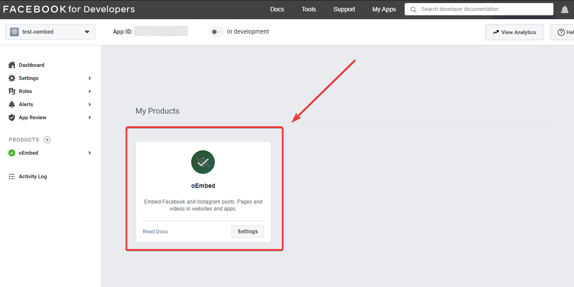Click the Settings button on the oEmbed card
The height and width of the screenshot is (287, 574).
point(247,231)
